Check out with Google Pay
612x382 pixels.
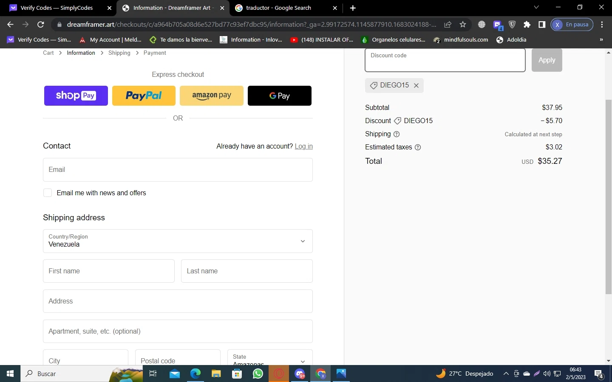pos(280,95)
